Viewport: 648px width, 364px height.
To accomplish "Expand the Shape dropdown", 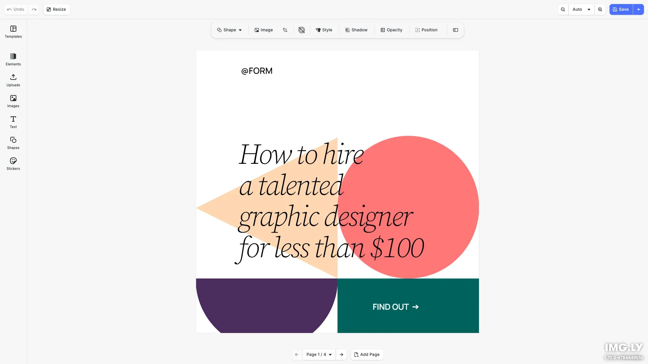I will [x=230, y=30].
